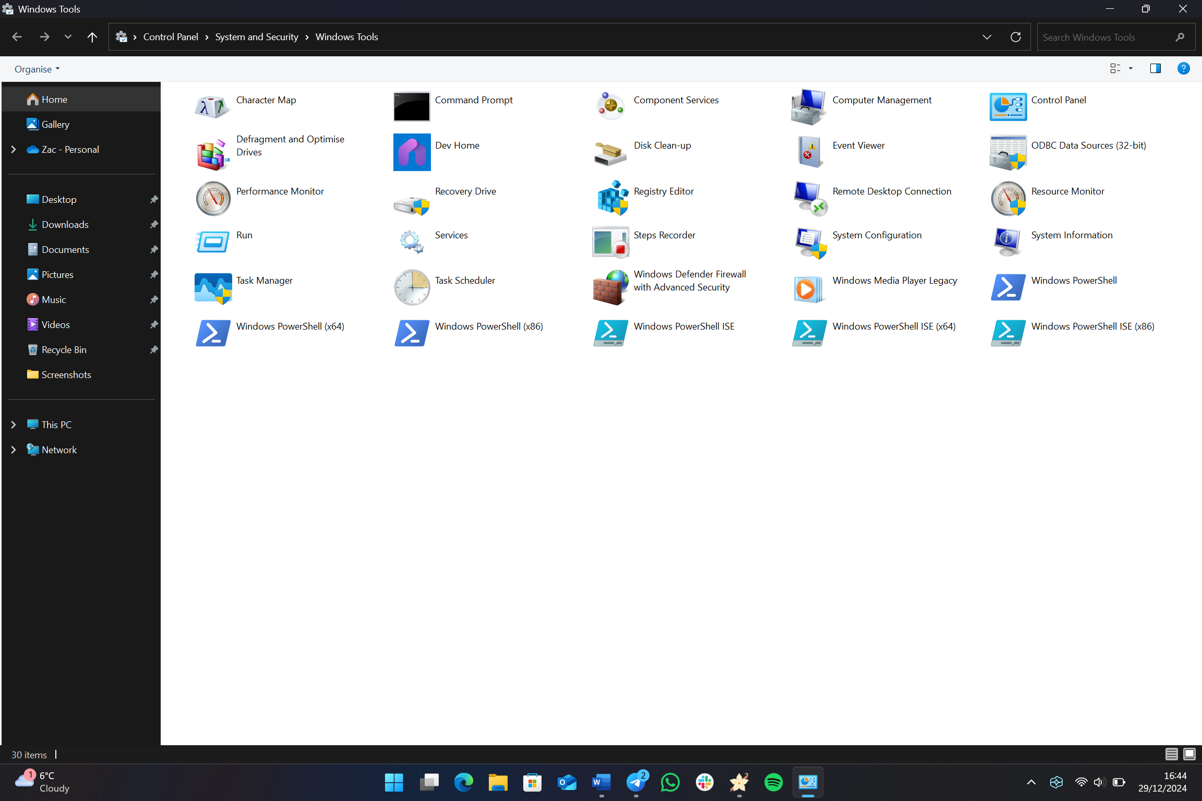The height and width of the screenshot is (801, 1202).
Task: Expand the Zac - Personal tree item
Action: (14, 149)
